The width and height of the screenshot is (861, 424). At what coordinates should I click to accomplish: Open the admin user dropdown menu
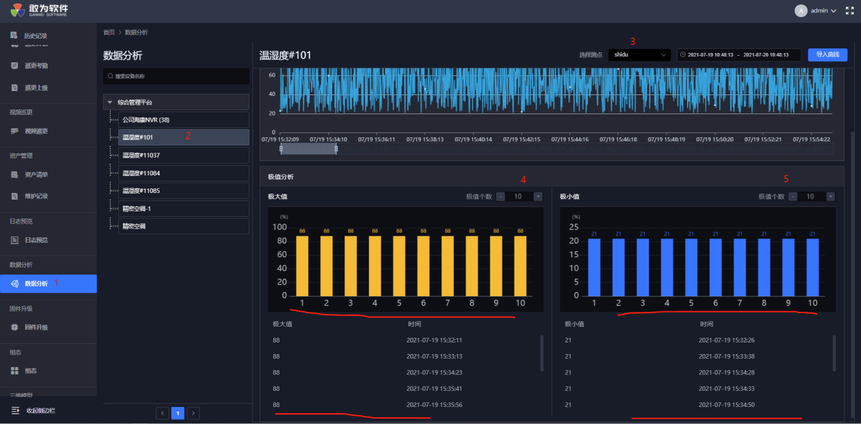pyautogui.click(x=818, y=11)
